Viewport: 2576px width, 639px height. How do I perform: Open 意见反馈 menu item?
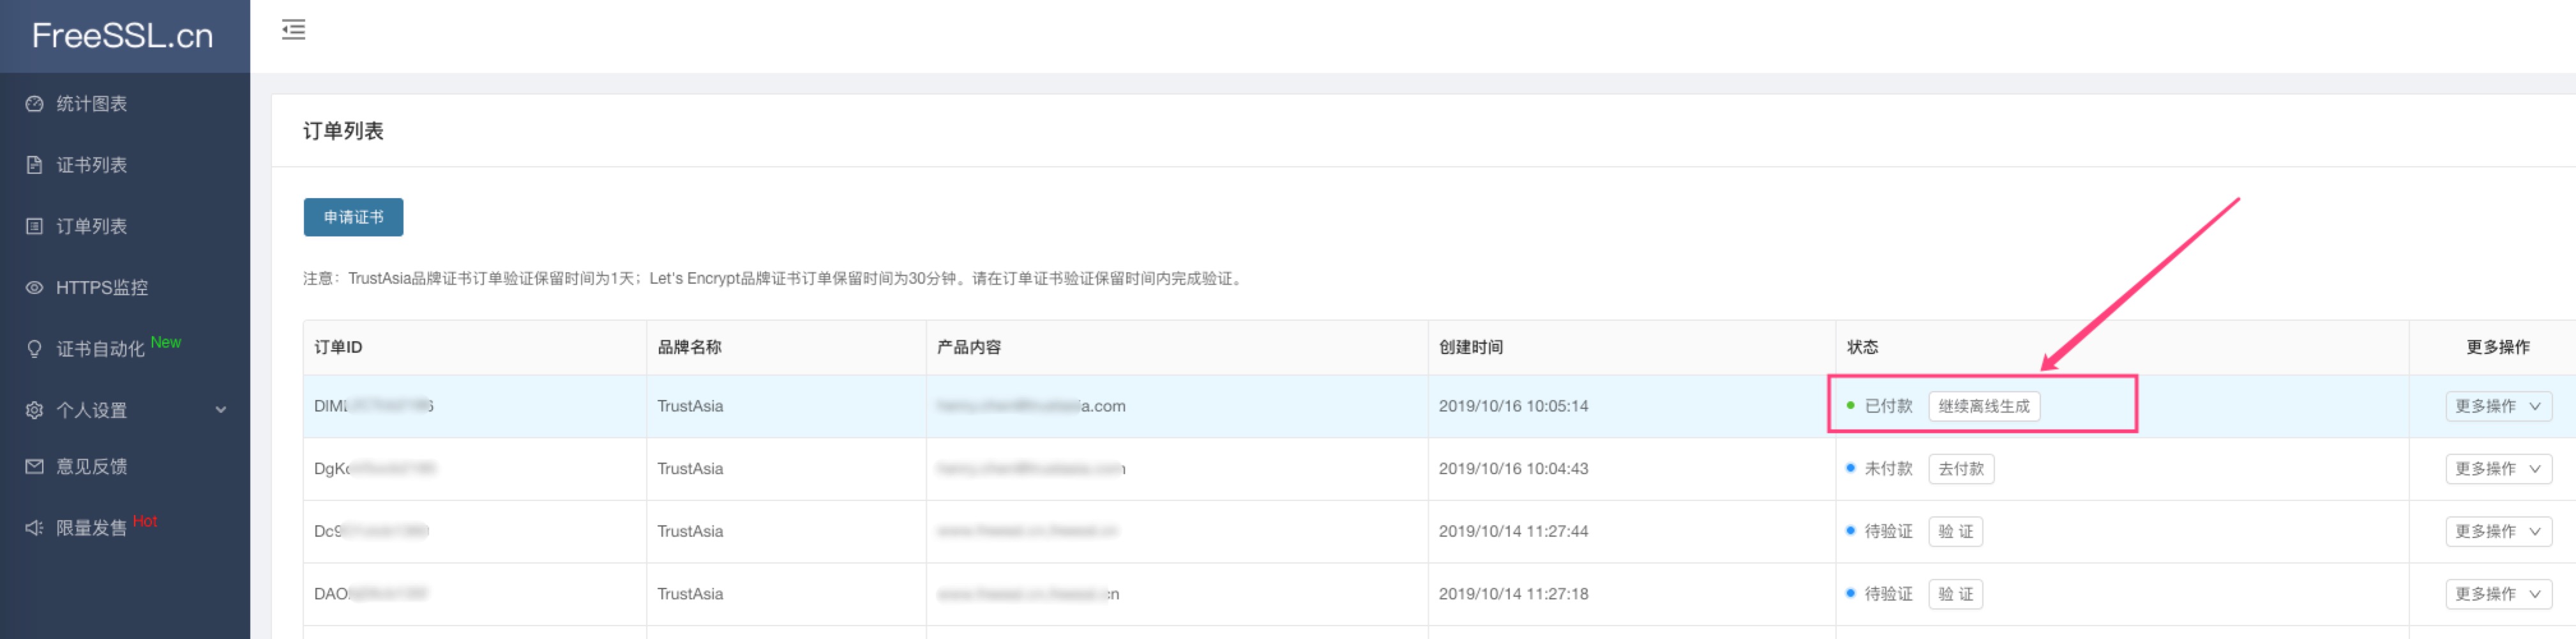(x=125, y=466)
